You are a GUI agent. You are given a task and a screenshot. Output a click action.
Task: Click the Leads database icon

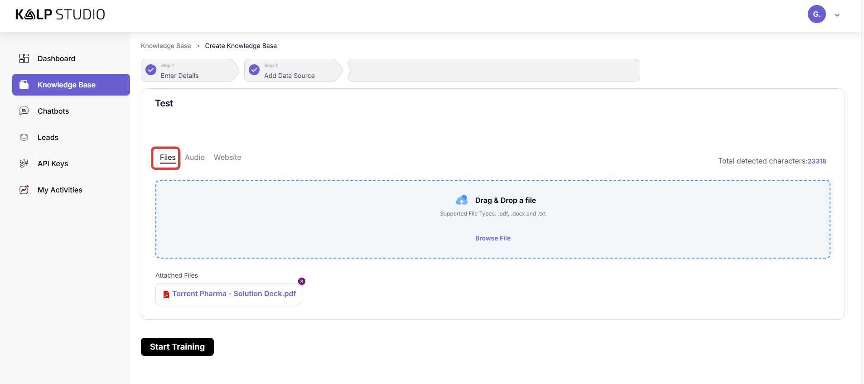coord(24,137)
